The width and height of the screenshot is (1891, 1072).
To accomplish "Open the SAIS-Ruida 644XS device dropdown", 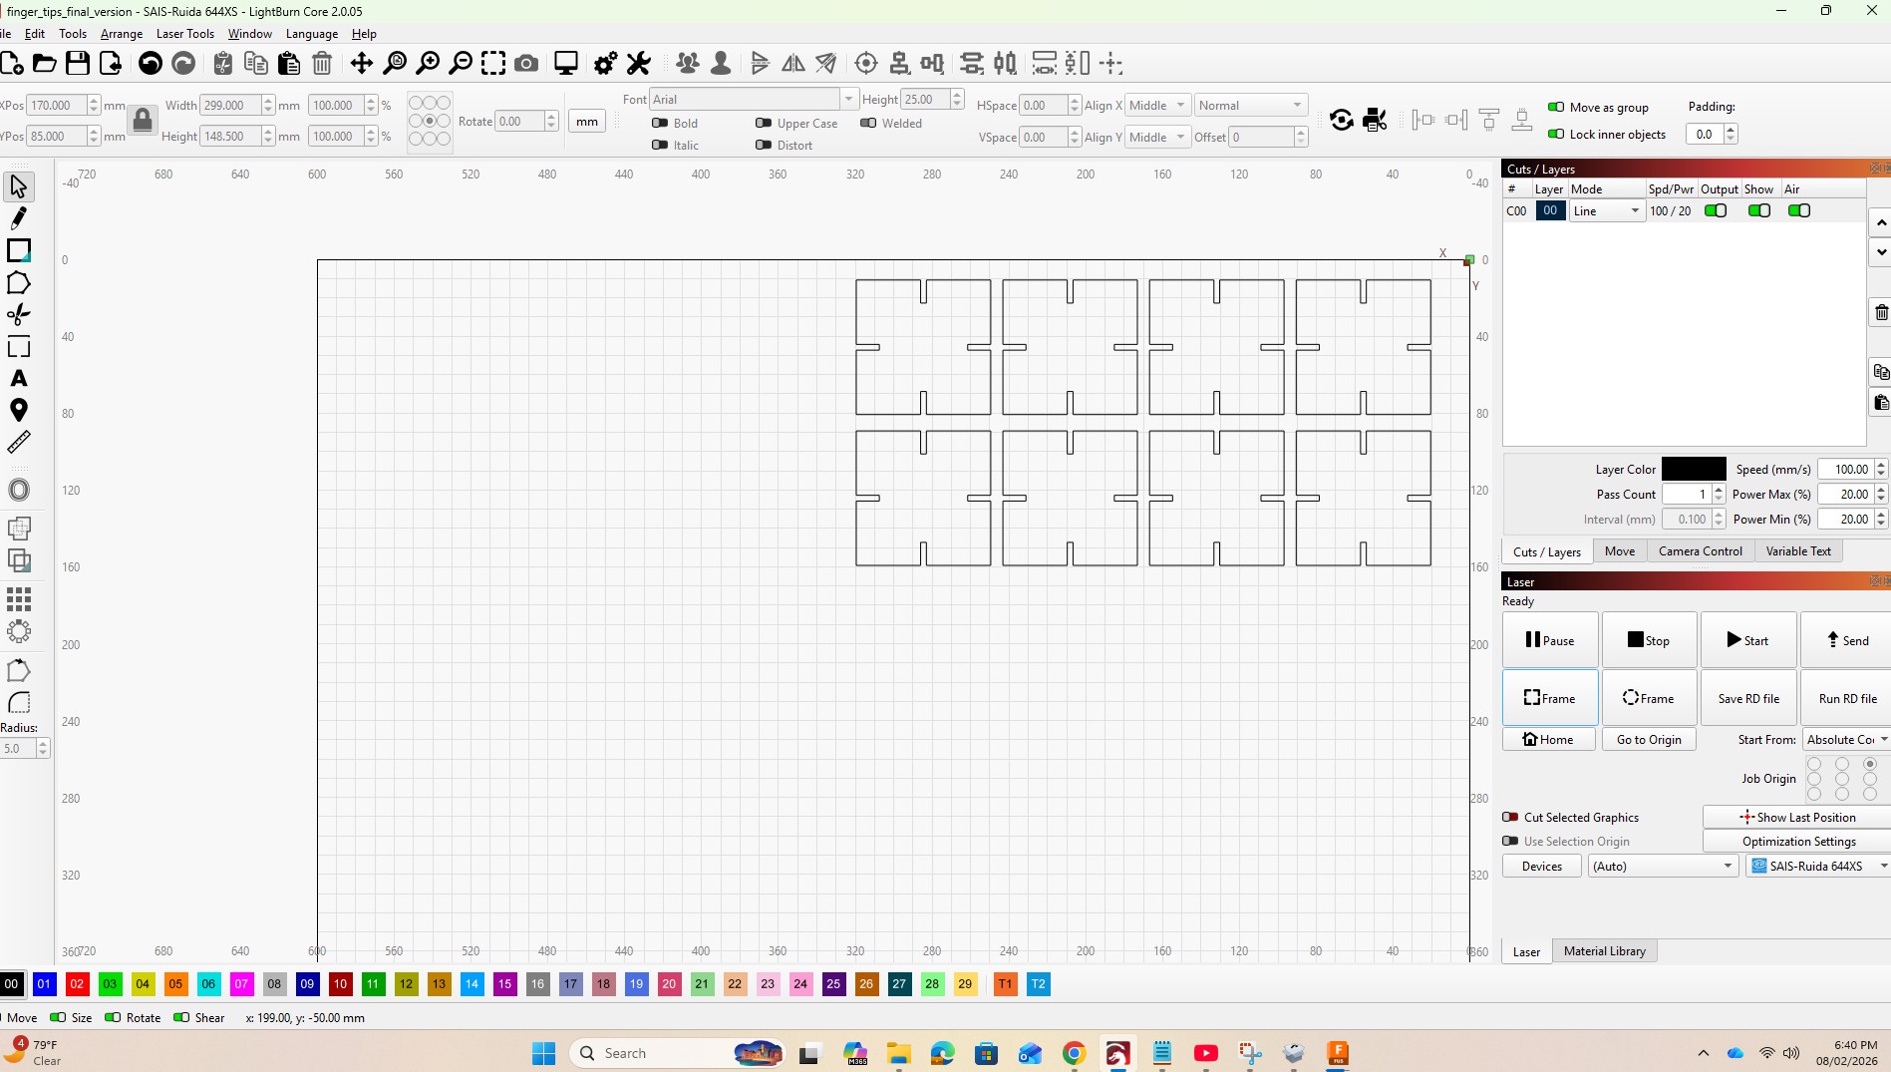I will (x=1818, y=866).
